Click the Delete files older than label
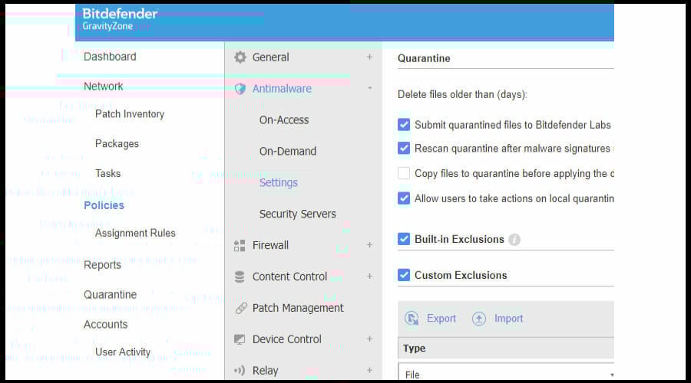The width and height of the screenshot is (691, 383). click(462, 94)
